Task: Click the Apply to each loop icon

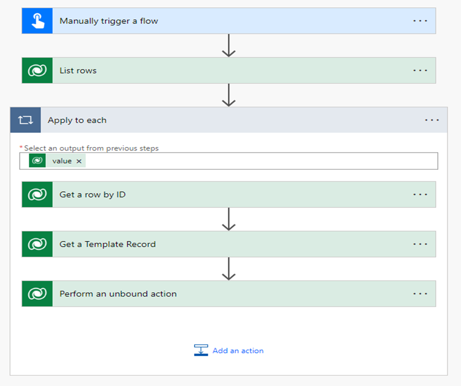Action: click(x=25, y=120)
